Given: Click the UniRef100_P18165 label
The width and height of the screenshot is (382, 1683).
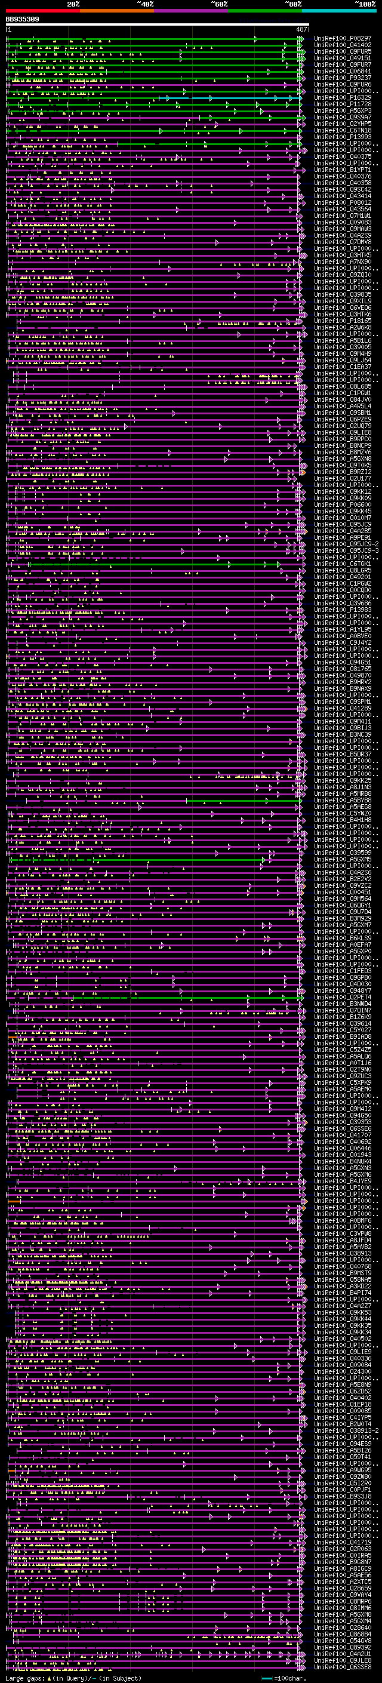Looking at the screenshot, I should point(342,321).
